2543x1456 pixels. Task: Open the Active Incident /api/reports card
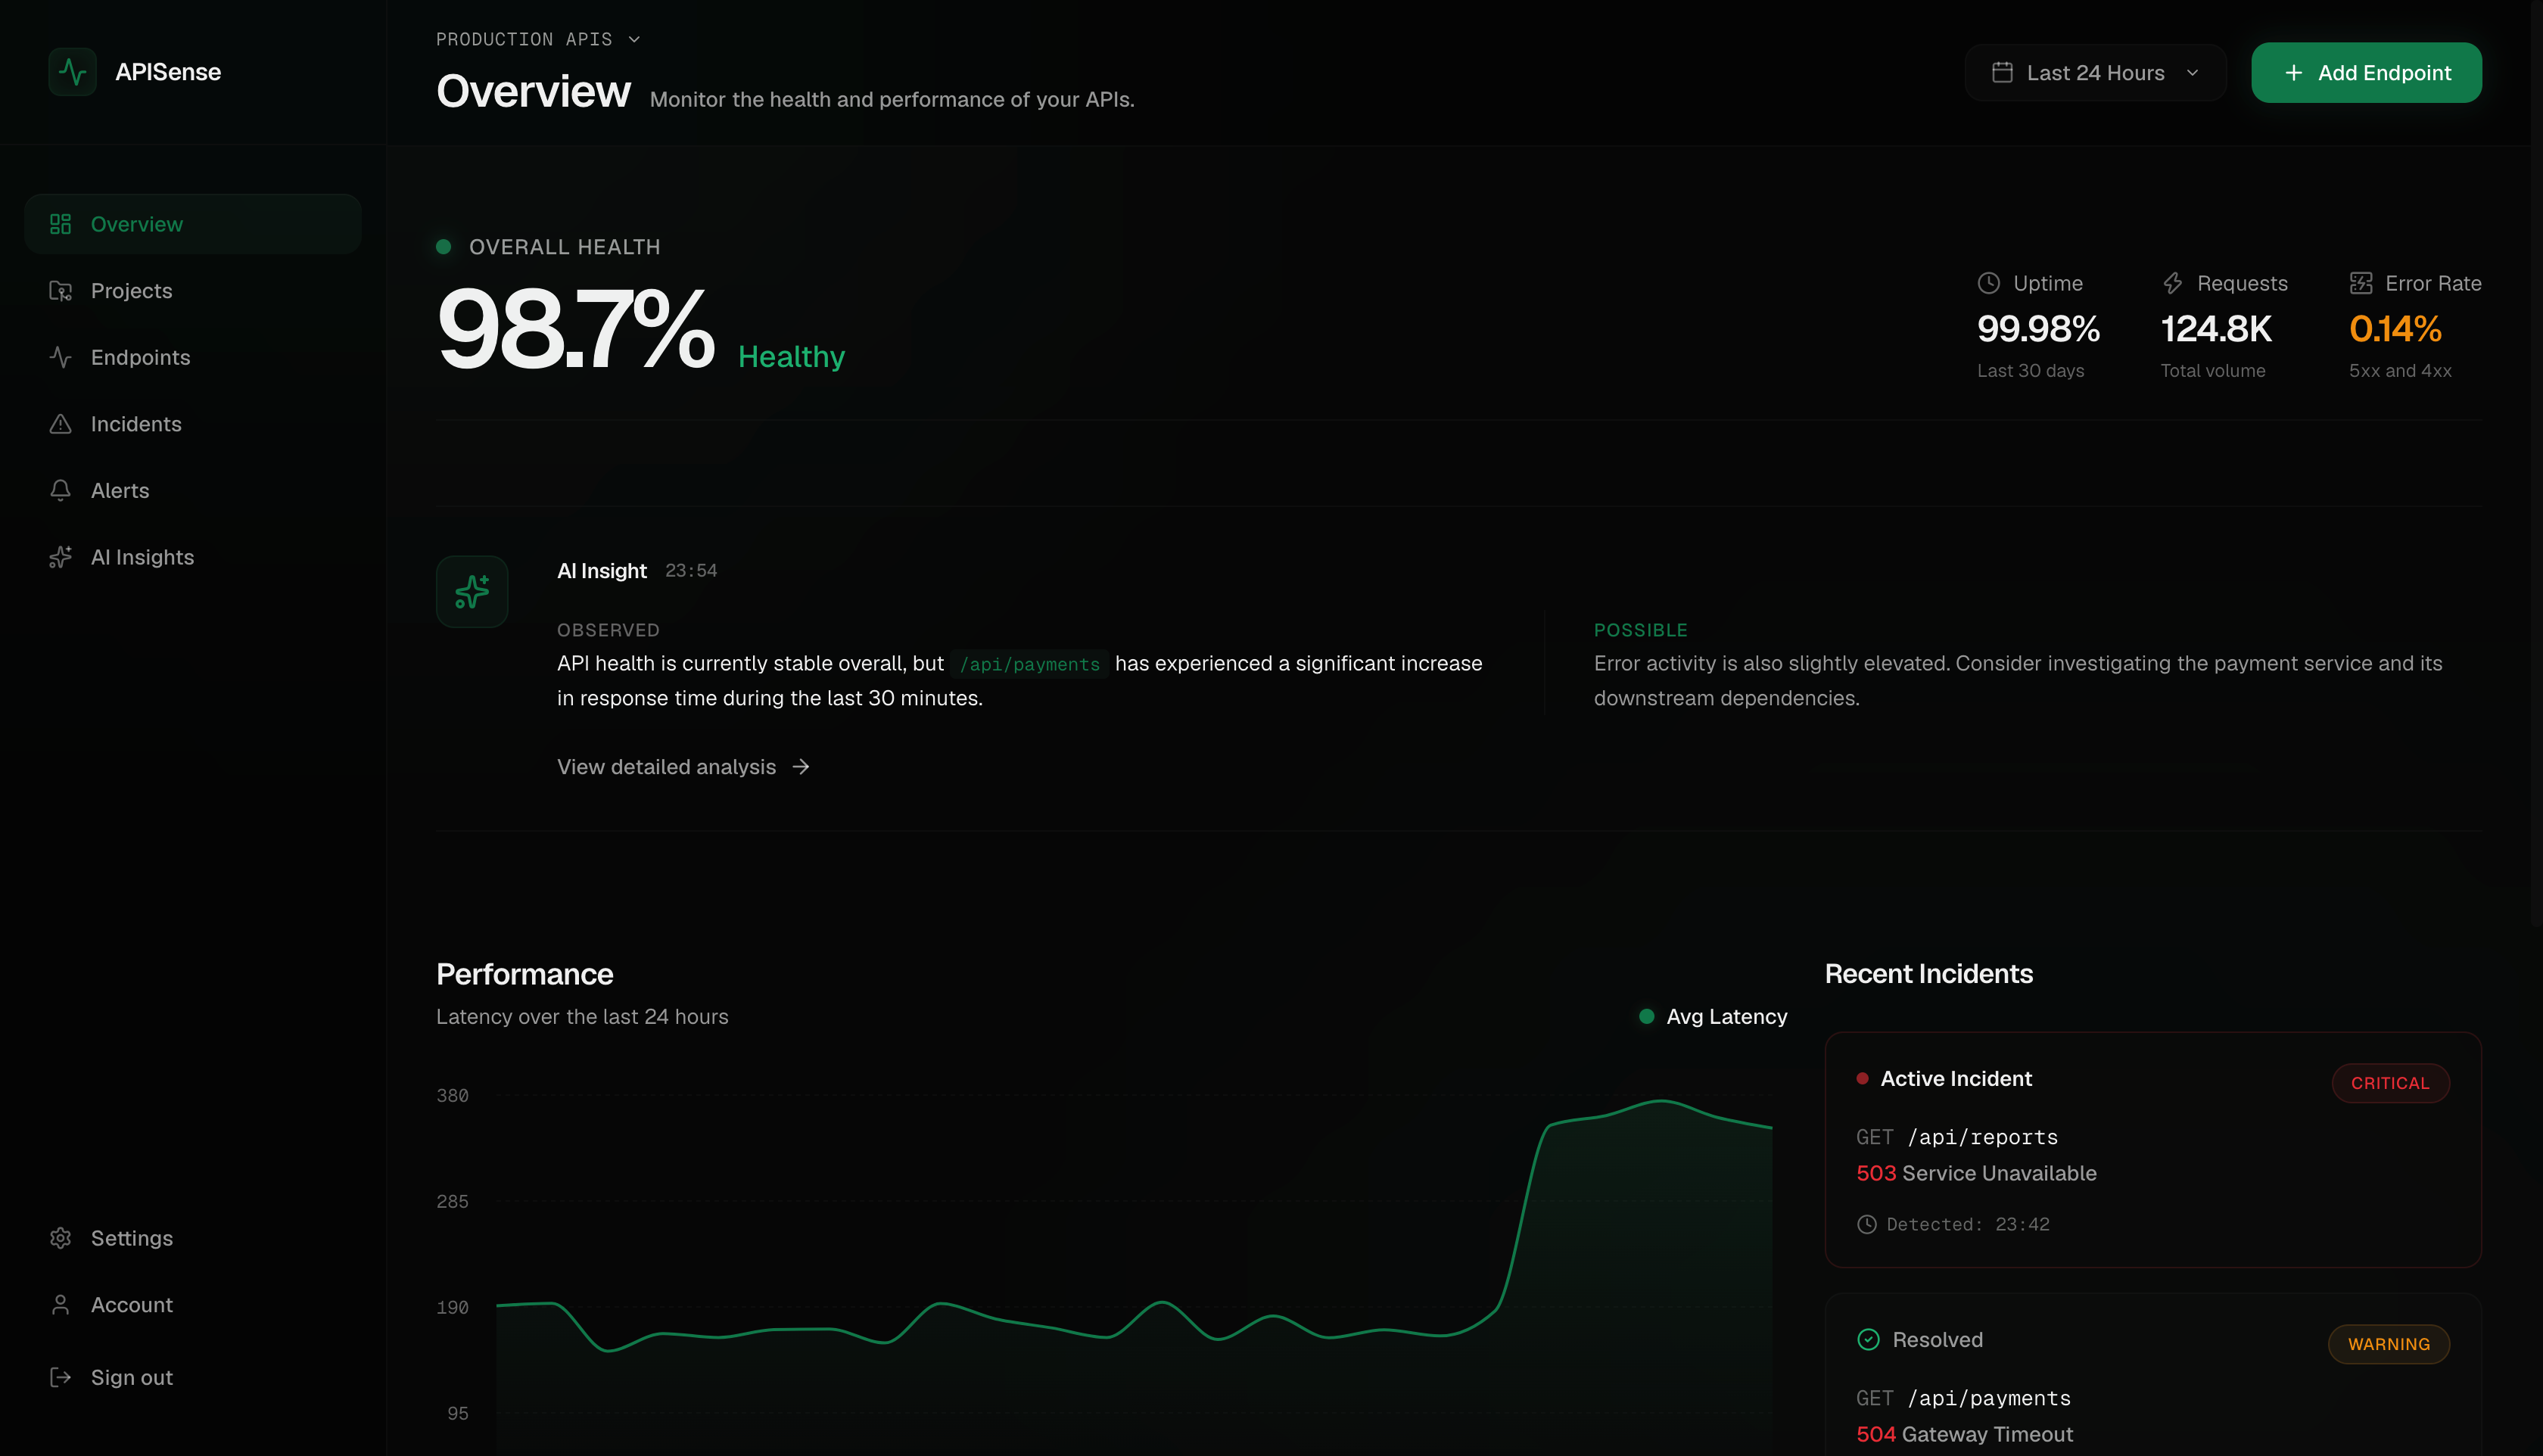[x=2153, y=1149]
